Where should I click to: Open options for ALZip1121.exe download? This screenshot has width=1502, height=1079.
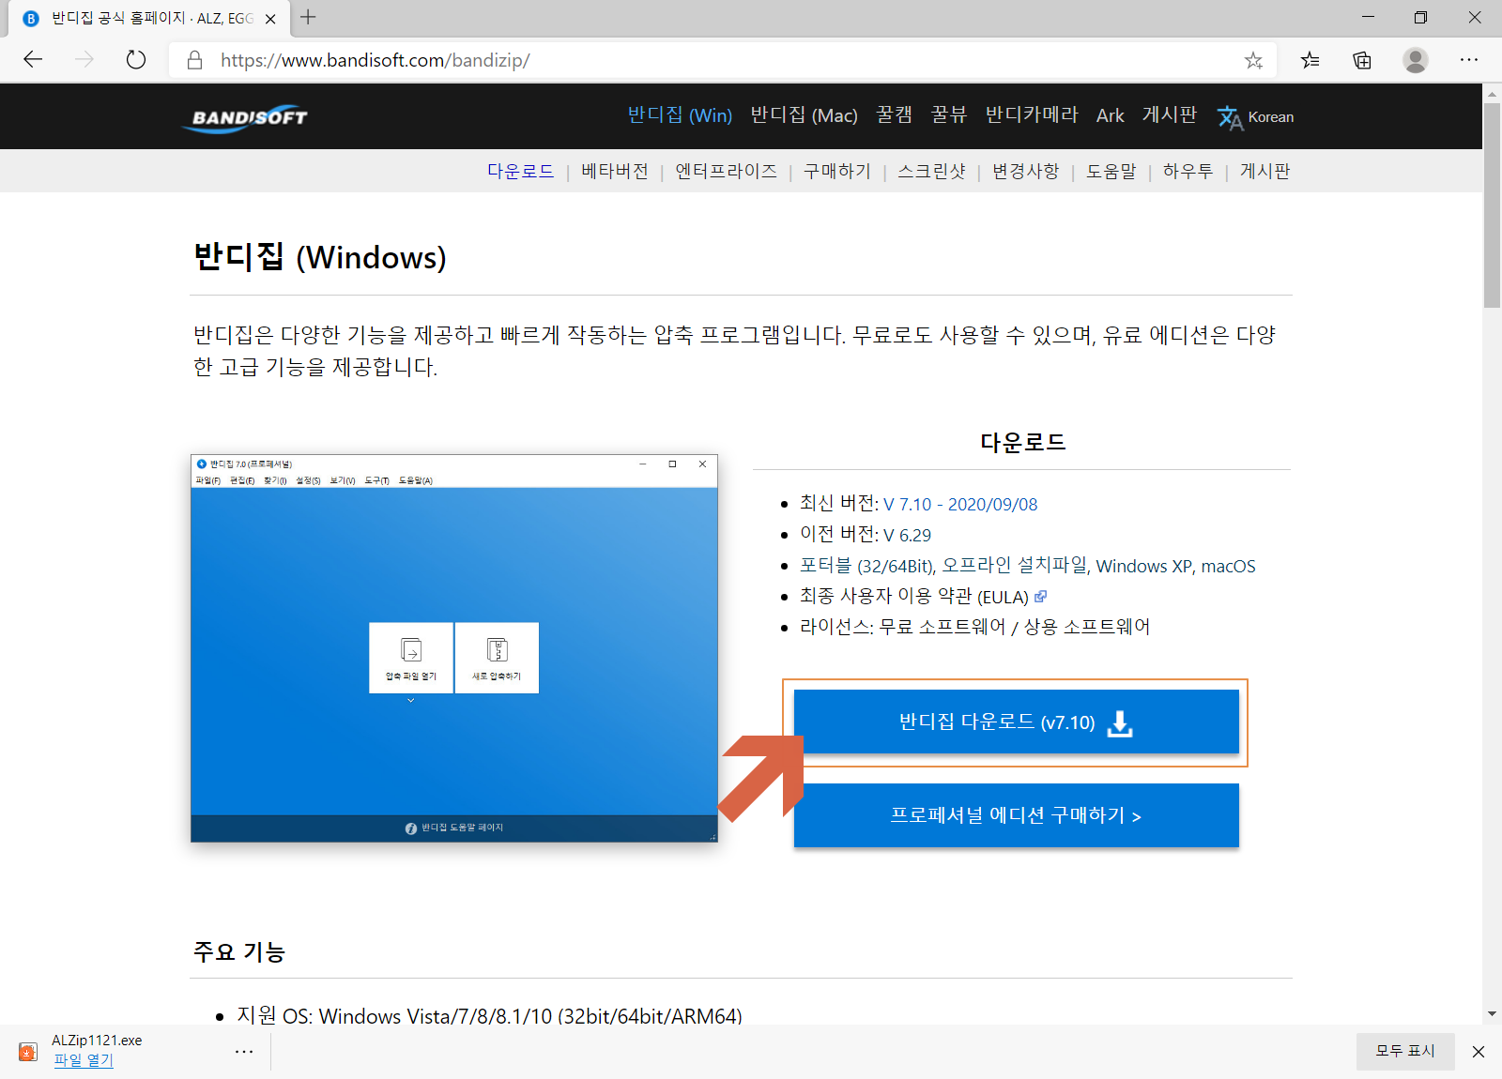(x=244, y=1052)
